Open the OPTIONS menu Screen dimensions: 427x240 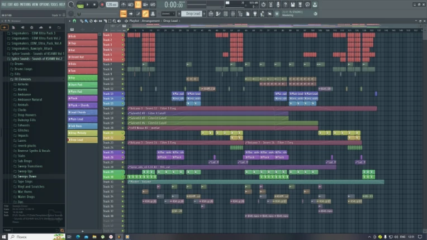tap(44, 4)
